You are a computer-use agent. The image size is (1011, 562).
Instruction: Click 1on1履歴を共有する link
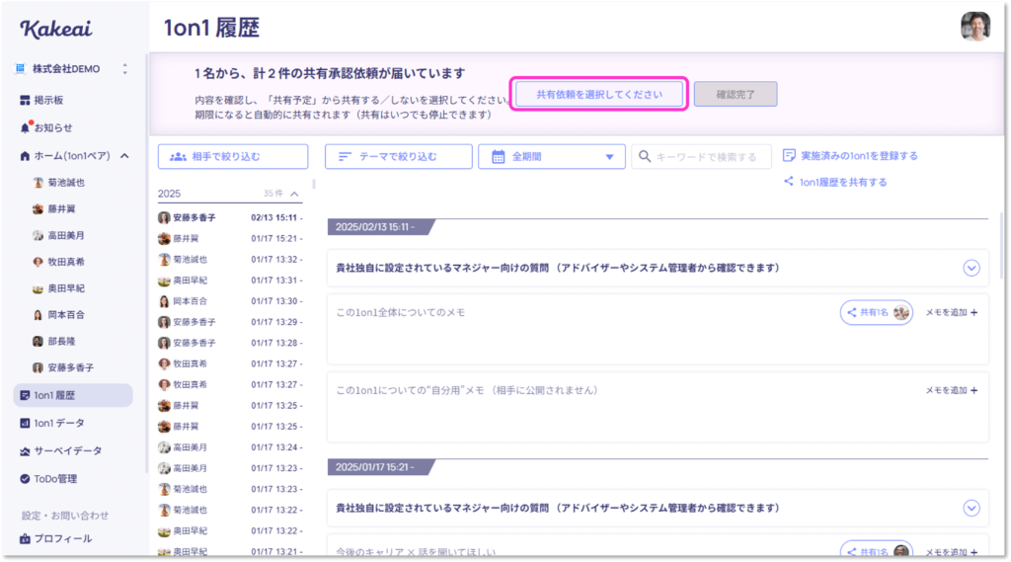(835, 182)
